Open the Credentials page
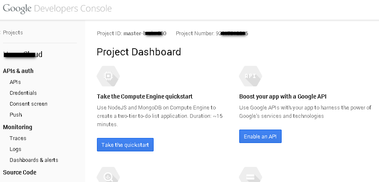The height and width of the screenshot is (182, 379). [23, 93]
